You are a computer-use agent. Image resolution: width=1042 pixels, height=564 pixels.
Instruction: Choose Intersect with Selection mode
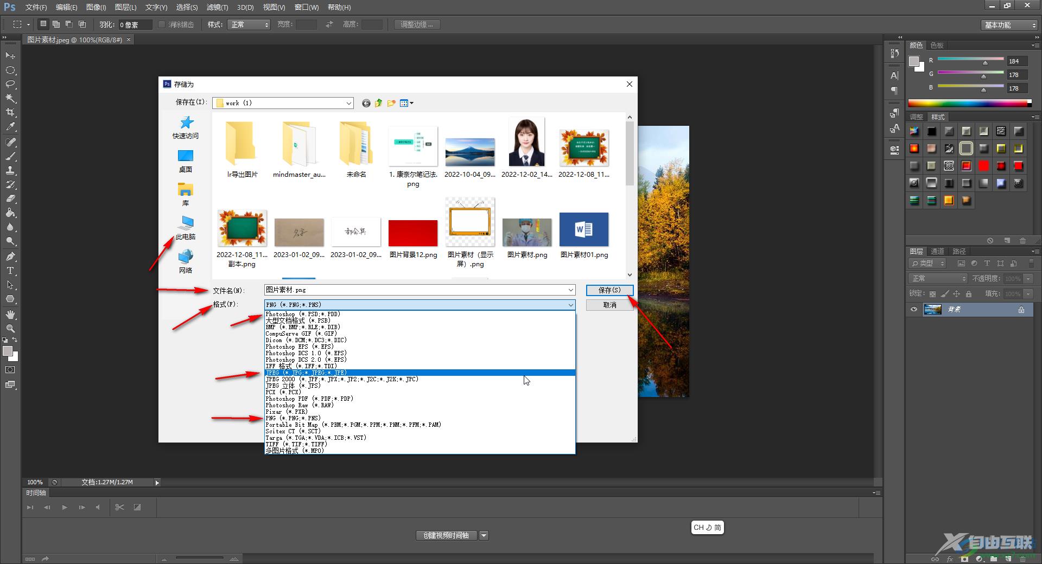coord(82,24)
